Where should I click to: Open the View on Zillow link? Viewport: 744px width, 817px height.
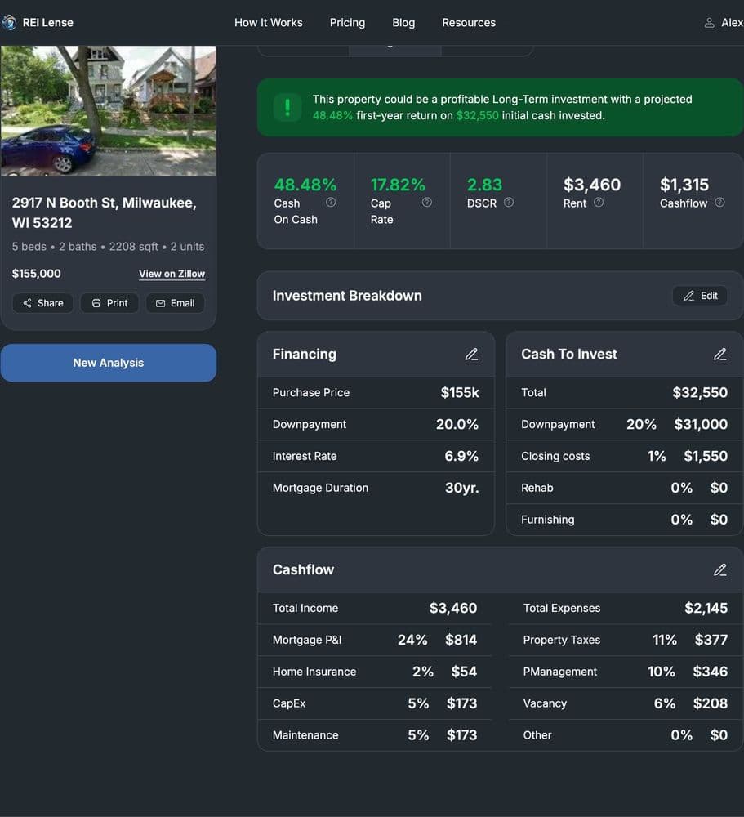[x=172, y=274]
